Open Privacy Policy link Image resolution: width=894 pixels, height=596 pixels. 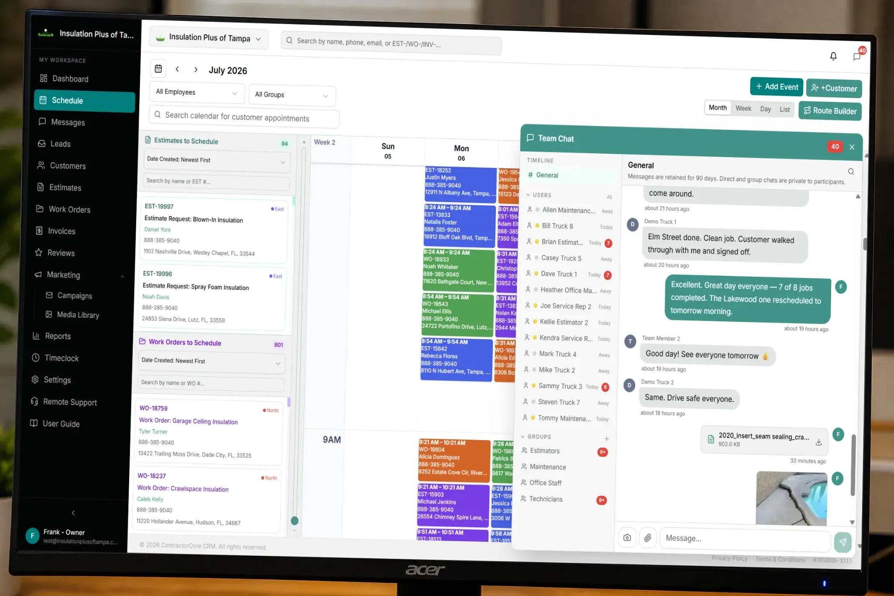point(729,558)
